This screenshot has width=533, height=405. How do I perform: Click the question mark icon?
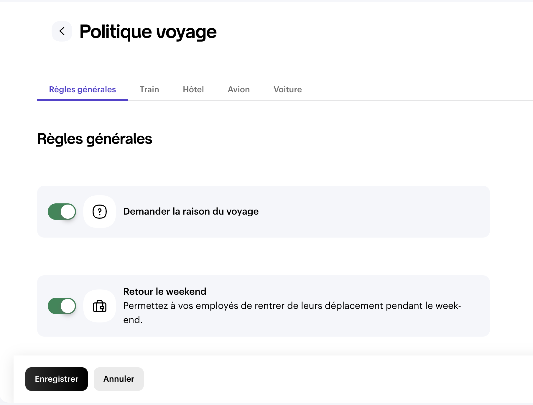click(x=100, y=212)
